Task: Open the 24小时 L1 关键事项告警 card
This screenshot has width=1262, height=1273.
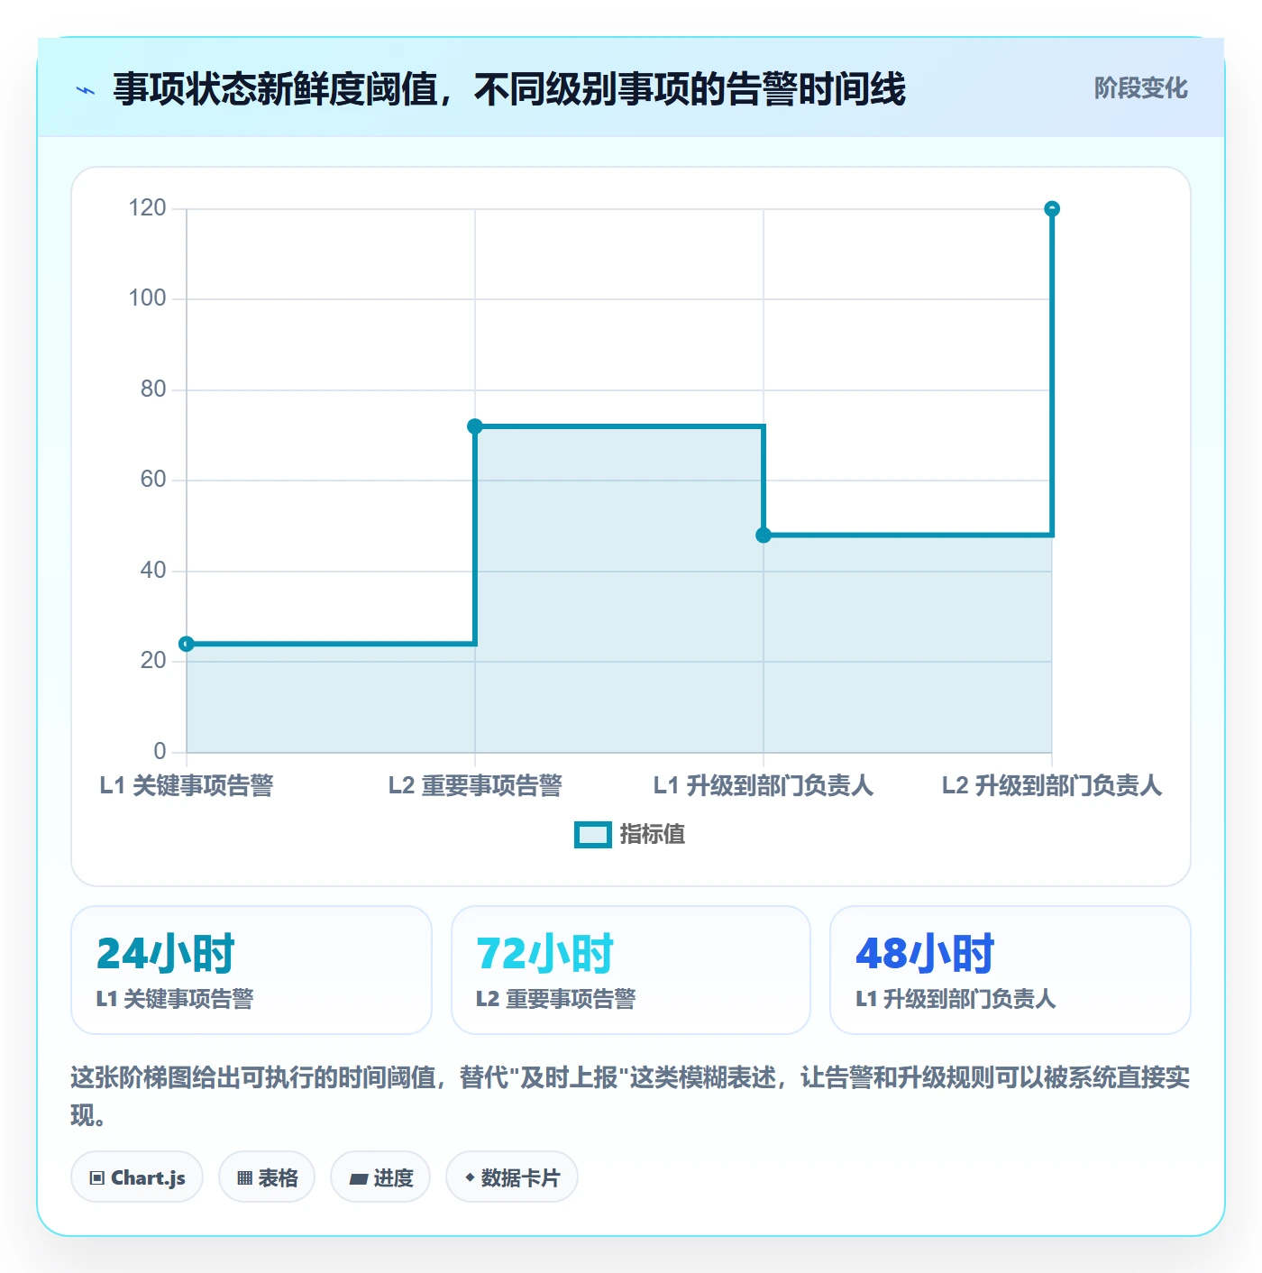Action: pyautogui.click(x=251, y=970)
